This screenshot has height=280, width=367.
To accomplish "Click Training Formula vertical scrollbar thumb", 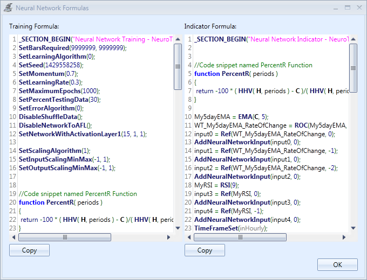I will click(178, 67).
